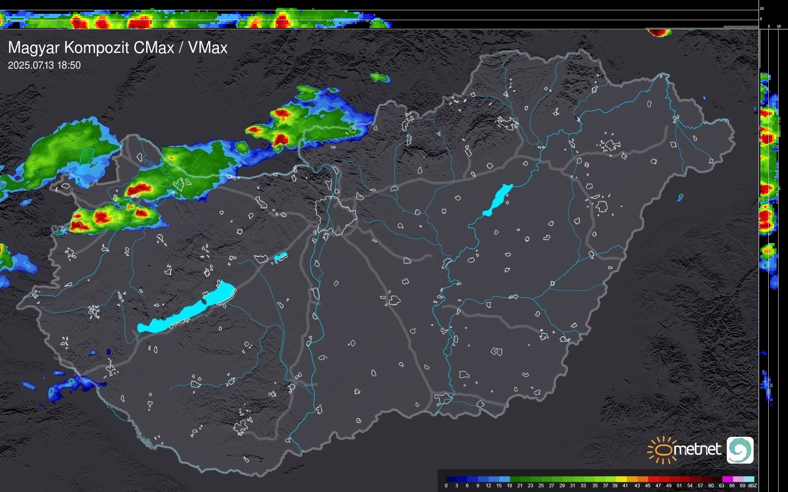Click the teal swirl logo icon
This screenshot has width=788, height=492.
click(740, 450)
